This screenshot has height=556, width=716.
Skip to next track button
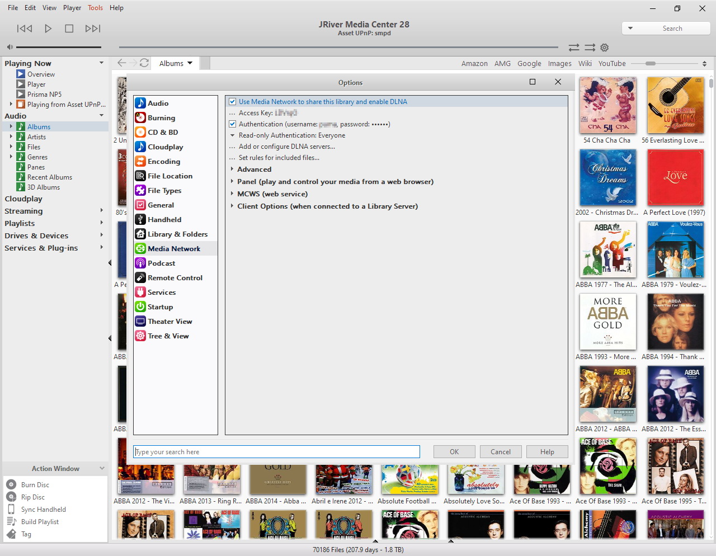click(93, 29)
